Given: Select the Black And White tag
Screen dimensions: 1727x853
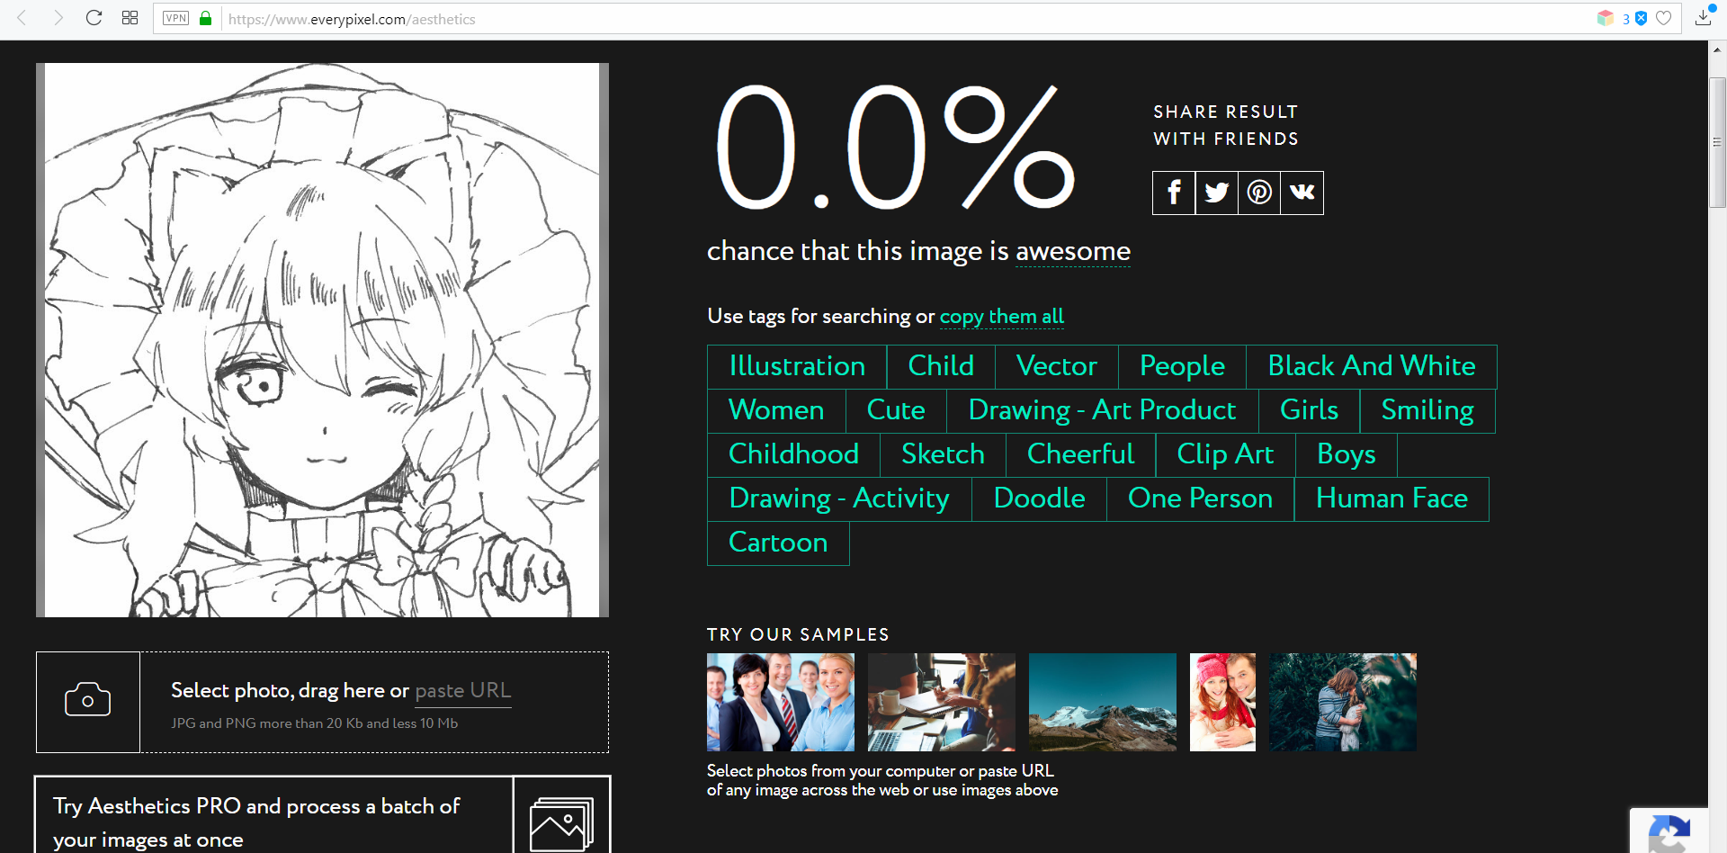Looking at the screenshot, I should (x=1372, y=366).
